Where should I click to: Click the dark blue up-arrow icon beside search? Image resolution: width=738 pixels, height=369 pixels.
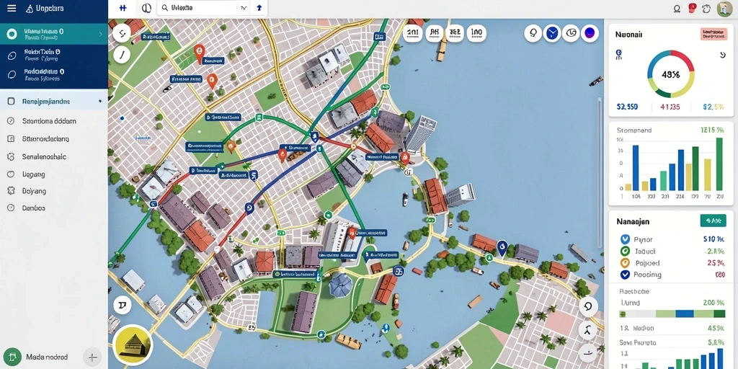pos(259,8)
